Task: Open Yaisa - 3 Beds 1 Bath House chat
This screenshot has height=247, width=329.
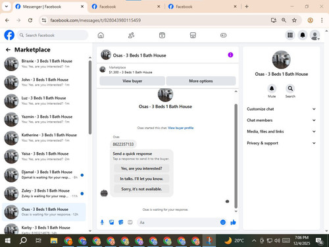Action: 44,156
